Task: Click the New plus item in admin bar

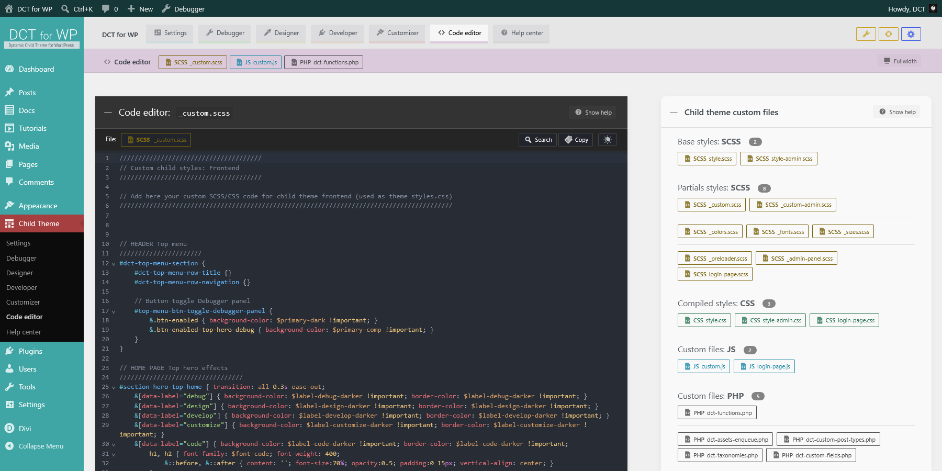Action: 140,9
